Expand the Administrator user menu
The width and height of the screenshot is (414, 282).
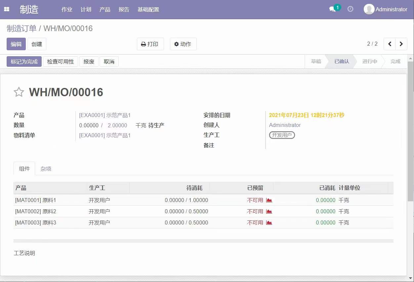[x=386, y=9]
